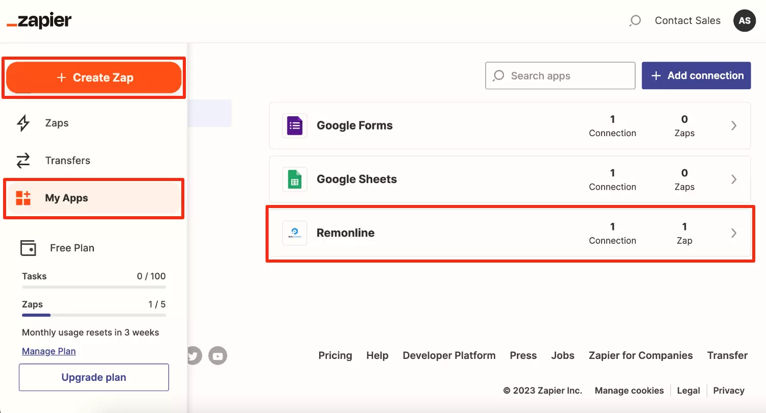
Task: Click Google Forms' 0 Zaps count
Action: pyautogui.click(x=684, y=125)
